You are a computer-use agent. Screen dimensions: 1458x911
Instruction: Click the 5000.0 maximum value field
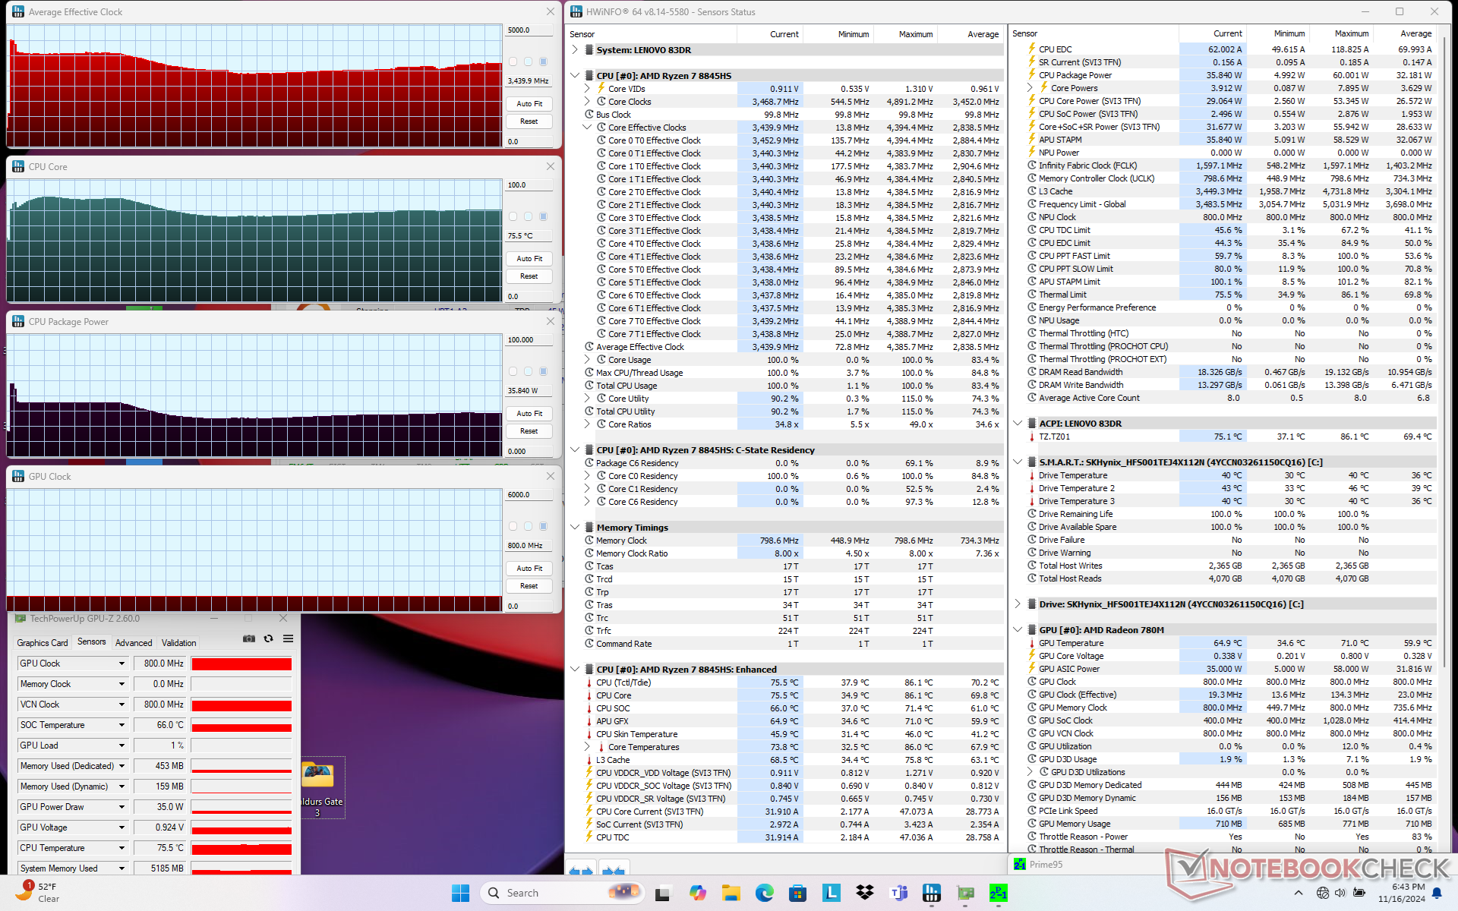pyautogui.click(x=529, y=30)
